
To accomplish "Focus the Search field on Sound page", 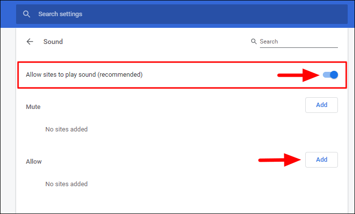I will click(x=297, y=42).
